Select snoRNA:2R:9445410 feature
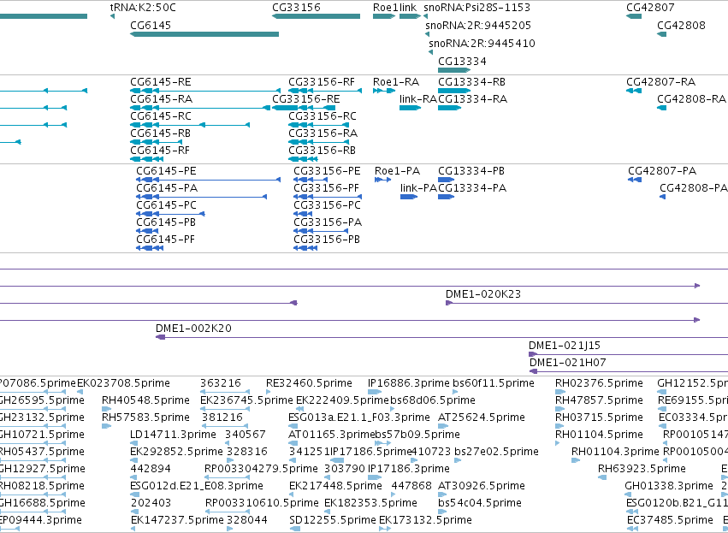The width and height of the screenshot is (728, 533). (431, 52)
